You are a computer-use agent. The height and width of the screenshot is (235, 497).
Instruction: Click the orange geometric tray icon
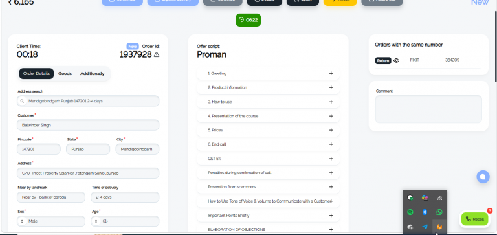[x=439, y=227]
